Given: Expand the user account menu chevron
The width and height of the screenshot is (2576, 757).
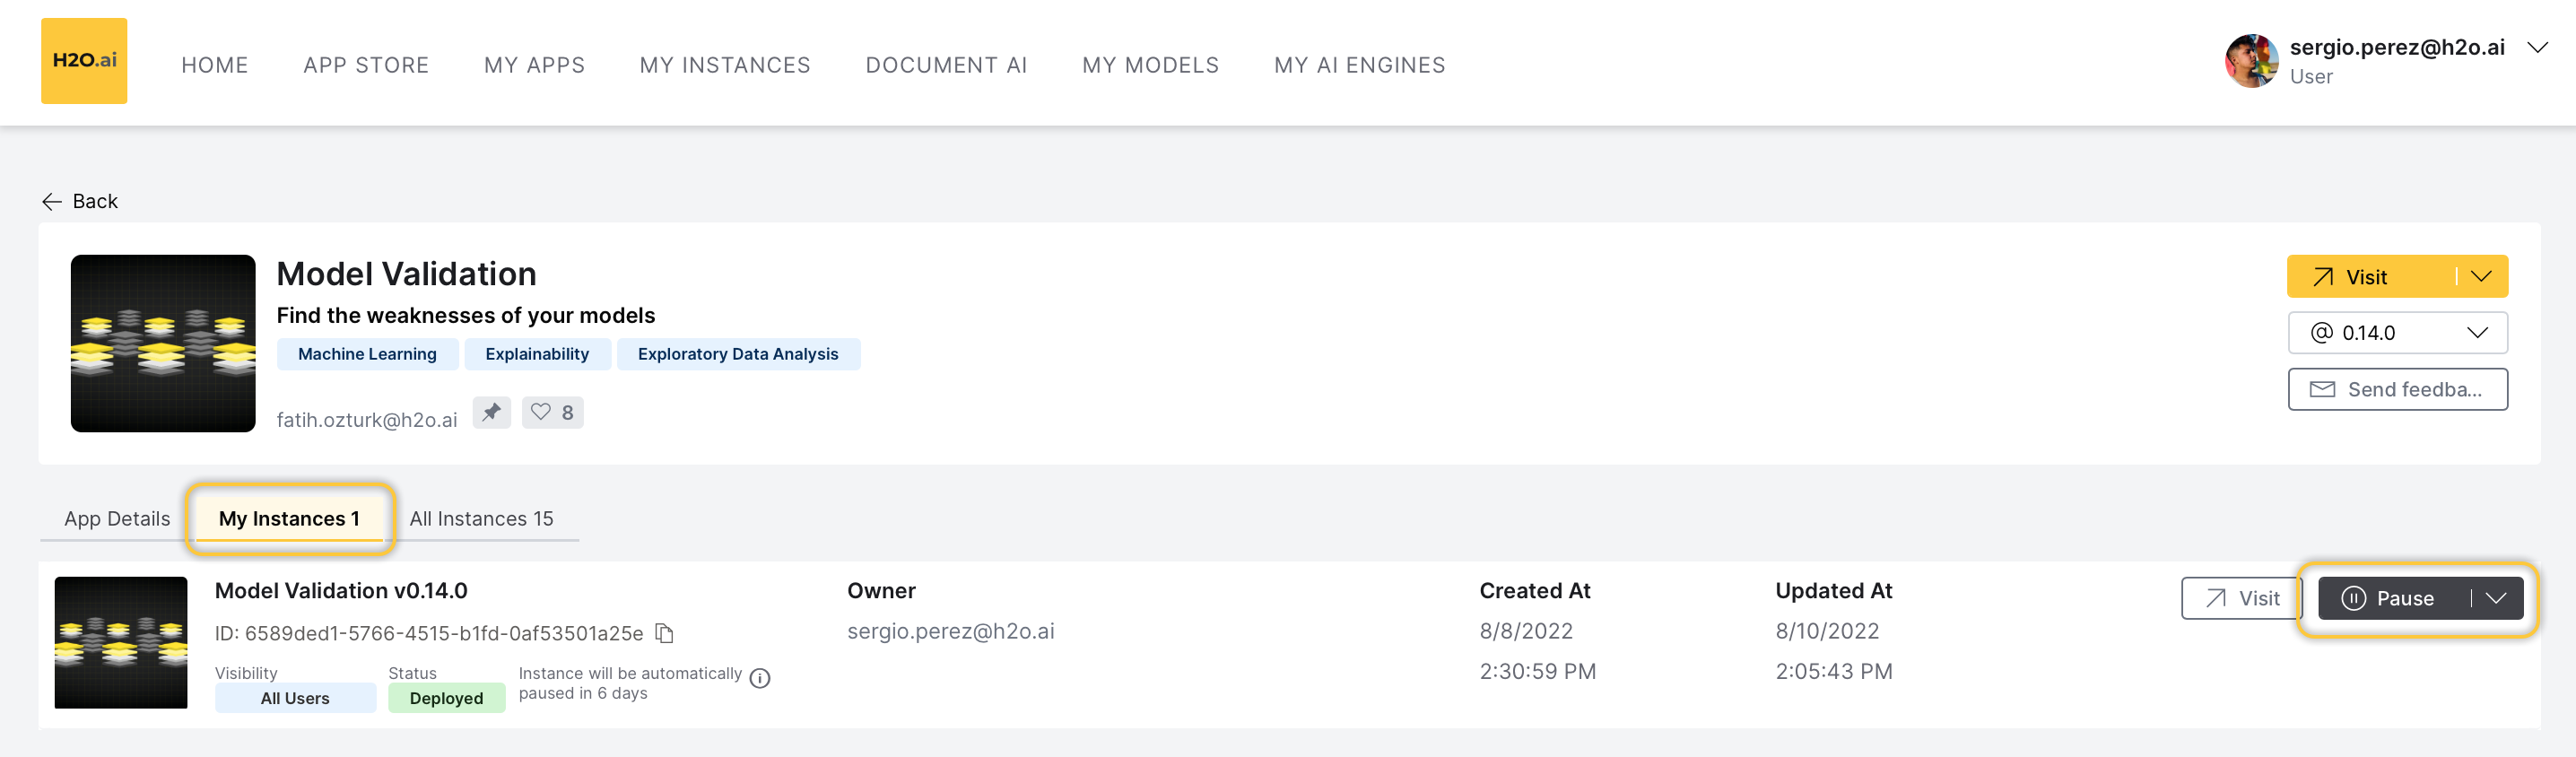Looking at the screenshot, I should tap(2537, 48).
